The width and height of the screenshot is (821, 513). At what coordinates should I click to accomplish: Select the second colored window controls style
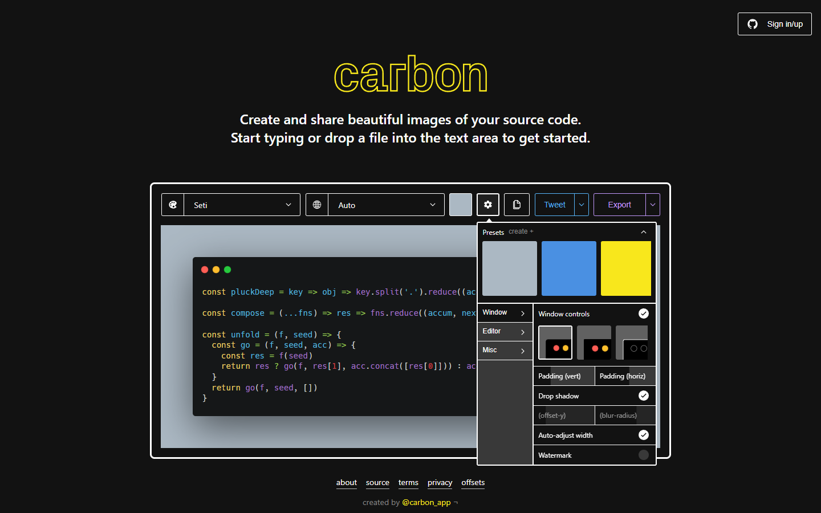pyautogui.click(x=594, y=343)
